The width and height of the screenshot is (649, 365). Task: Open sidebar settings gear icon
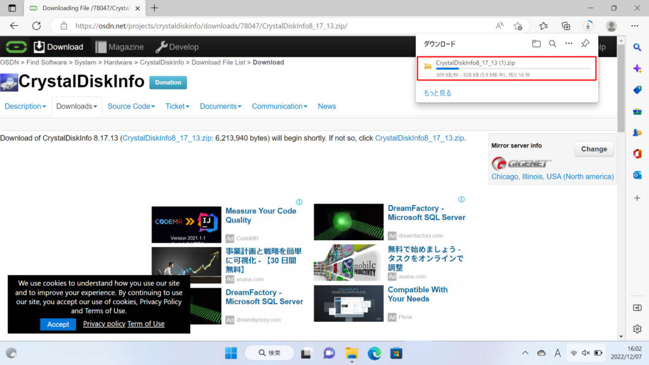pyautogui.click(x=638, y=329)
